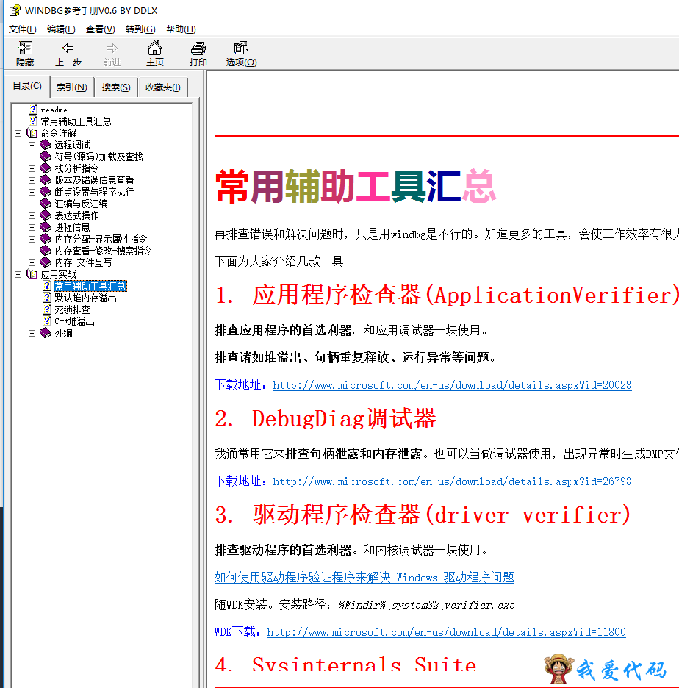This screenshot has height=688, width=679.
Task: Click the page icon beside 死锁排查
Action: 47,309
